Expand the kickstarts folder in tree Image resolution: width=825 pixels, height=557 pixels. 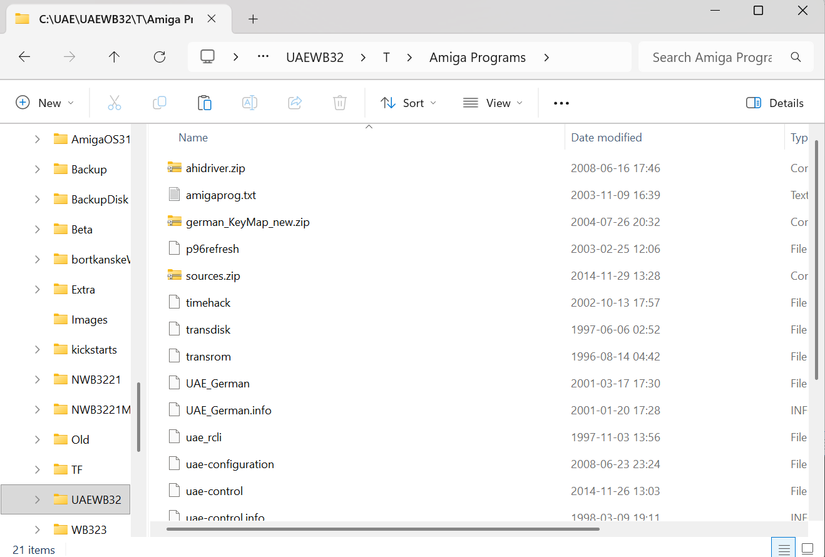coord(38,350)
